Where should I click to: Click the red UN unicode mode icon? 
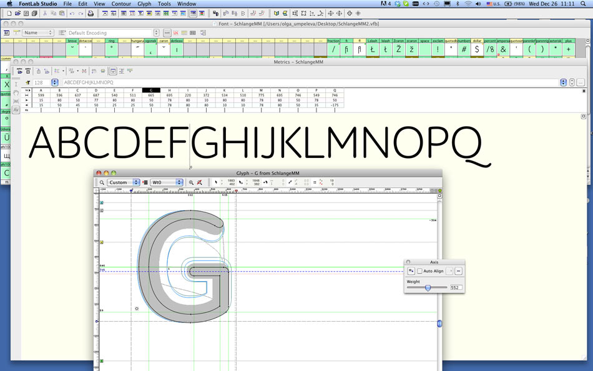pos(175,33)
